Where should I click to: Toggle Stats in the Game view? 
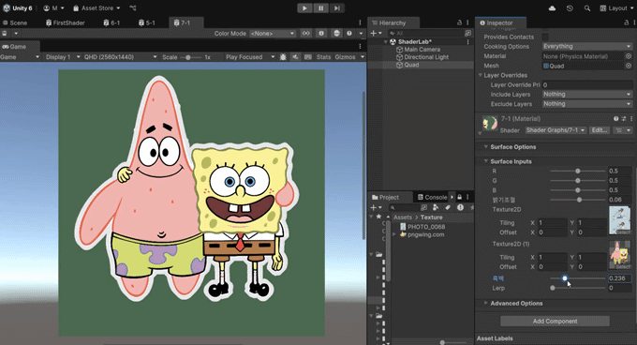(x=323, y=57)
